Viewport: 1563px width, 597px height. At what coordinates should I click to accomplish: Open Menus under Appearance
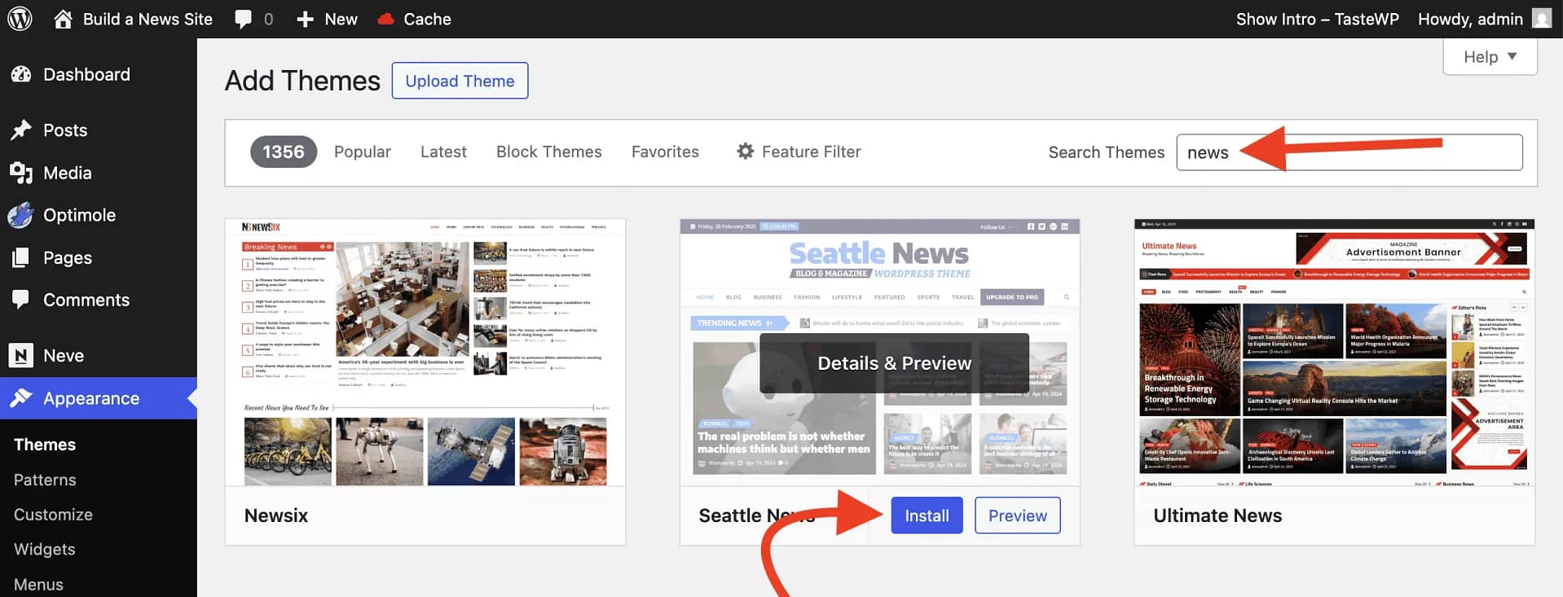click(38, 585)
